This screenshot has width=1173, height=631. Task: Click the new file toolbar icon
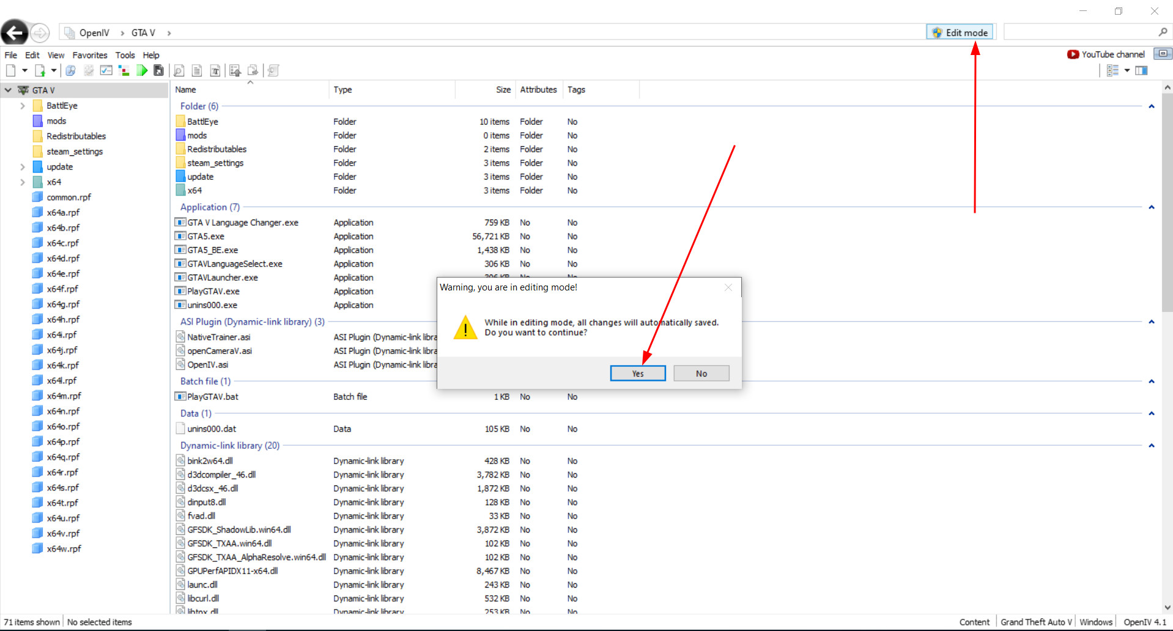(11, 71)
